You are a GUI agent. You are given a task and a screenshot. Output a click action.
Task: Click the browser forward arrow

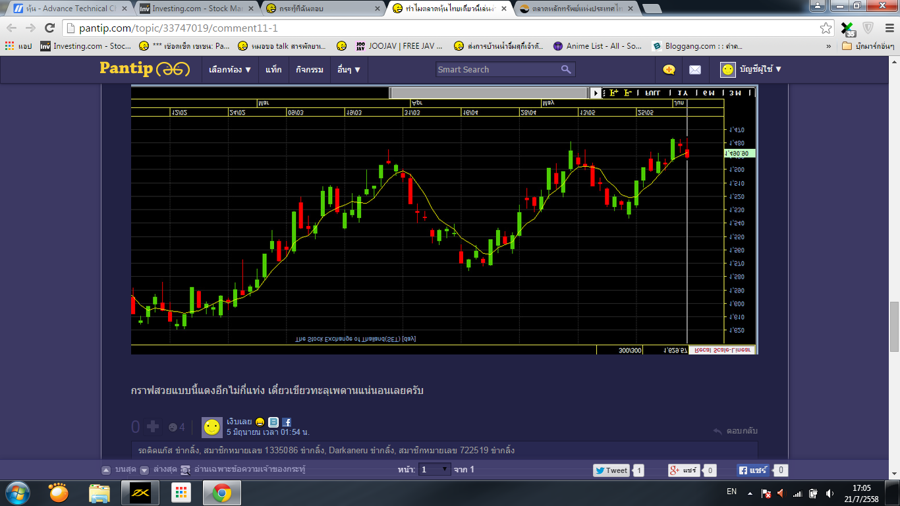point(30,28)
